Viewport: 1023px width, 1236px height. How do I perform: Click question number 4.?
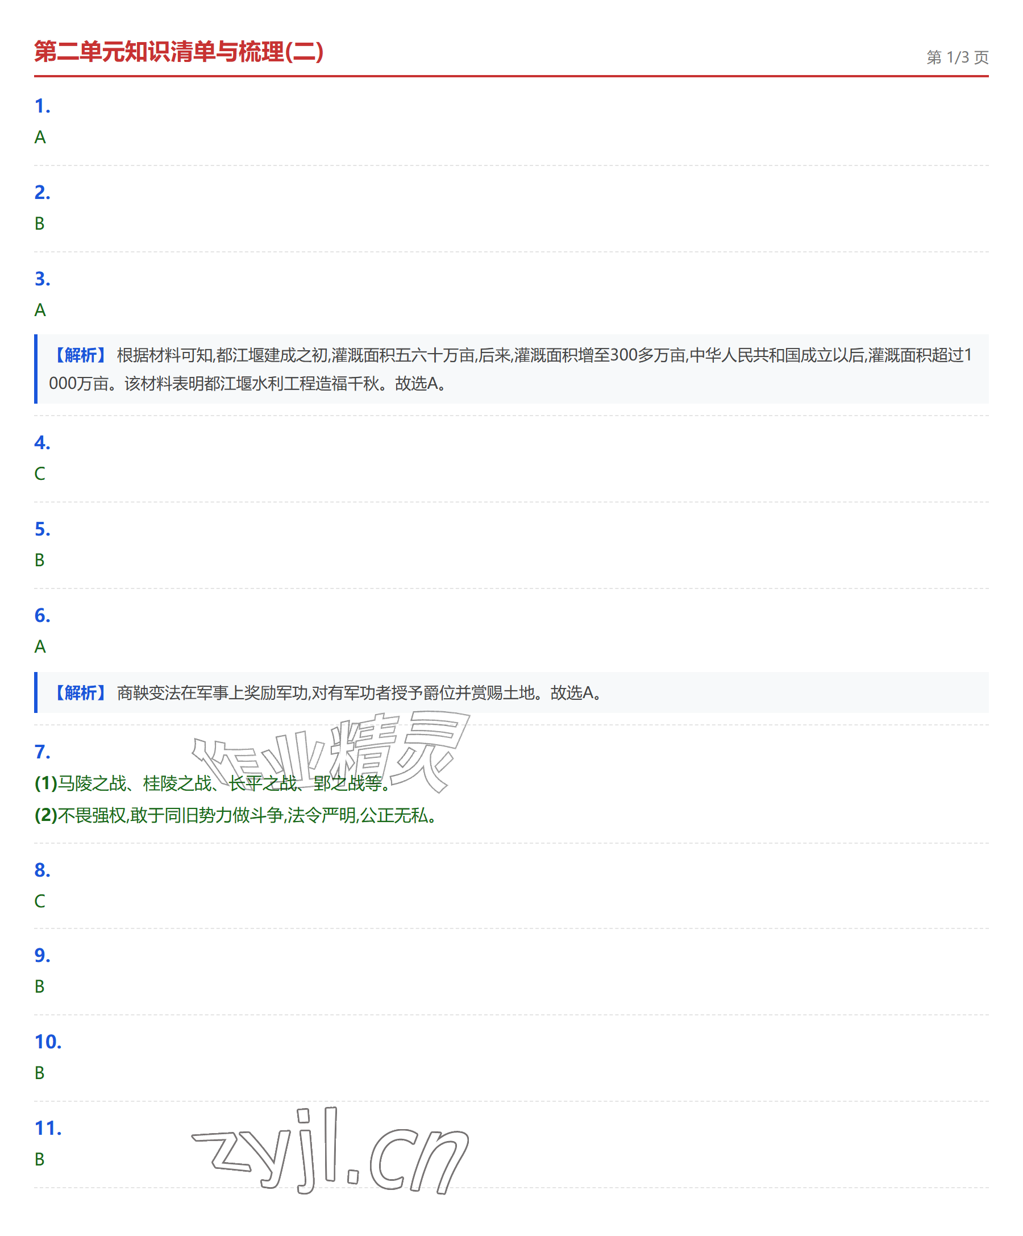tap(43, 442)
